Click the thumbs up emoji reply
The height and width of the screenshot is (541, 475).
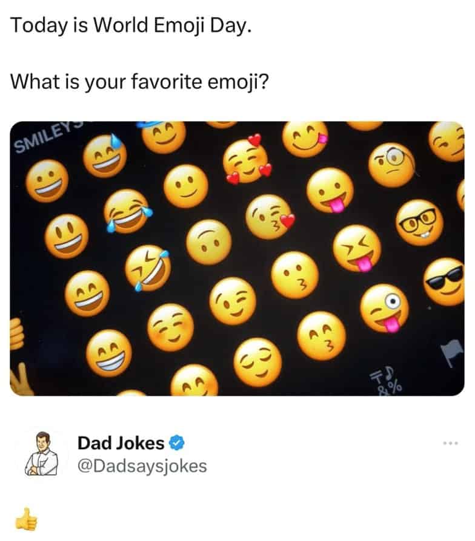click(26, 519)
